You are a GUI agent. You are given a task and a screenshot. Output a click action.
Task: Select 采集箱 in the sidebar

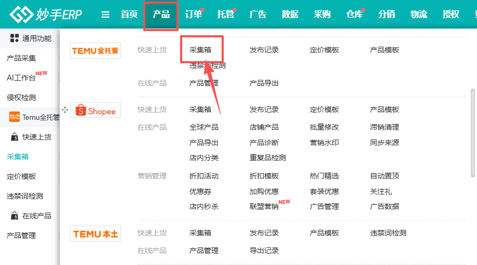18,157
